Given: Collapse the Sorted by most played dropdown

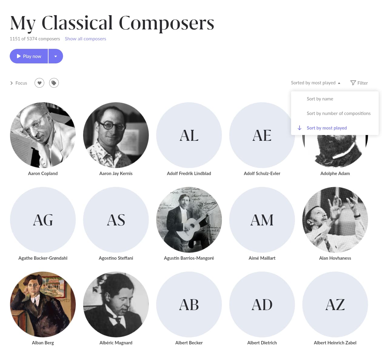Looking at the screenshot, I should (x=316, y=83).
